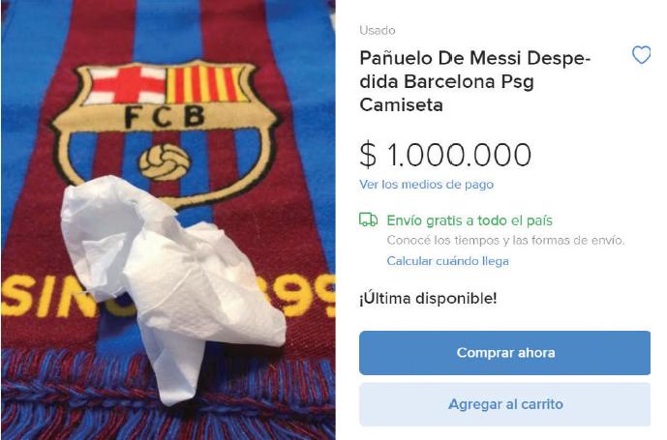Screen dimensions: 667x440
Task: Click the heart favorite icon
Action: (641, 55)
